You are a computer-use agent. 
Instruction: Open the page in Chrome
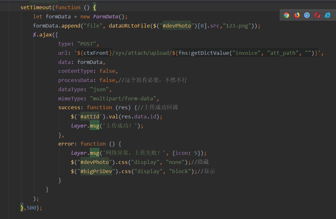pyautogui.click(x=286, y=15)
